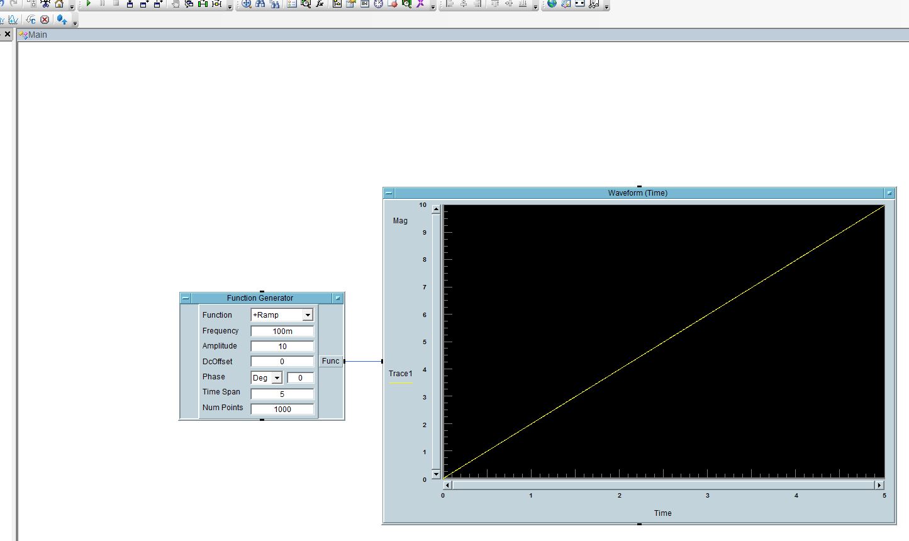Click the globe icon in the toolbar
Viewport: 909px width, 541px height.
click(552, 4)
